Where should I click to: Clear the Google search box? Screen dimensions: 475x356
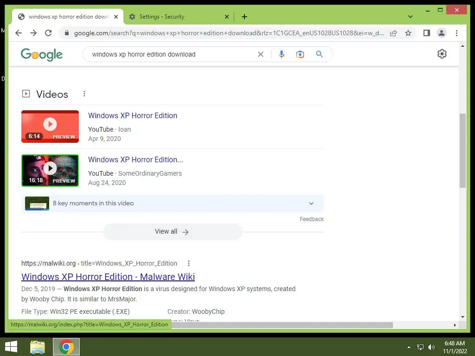point(261,54)
